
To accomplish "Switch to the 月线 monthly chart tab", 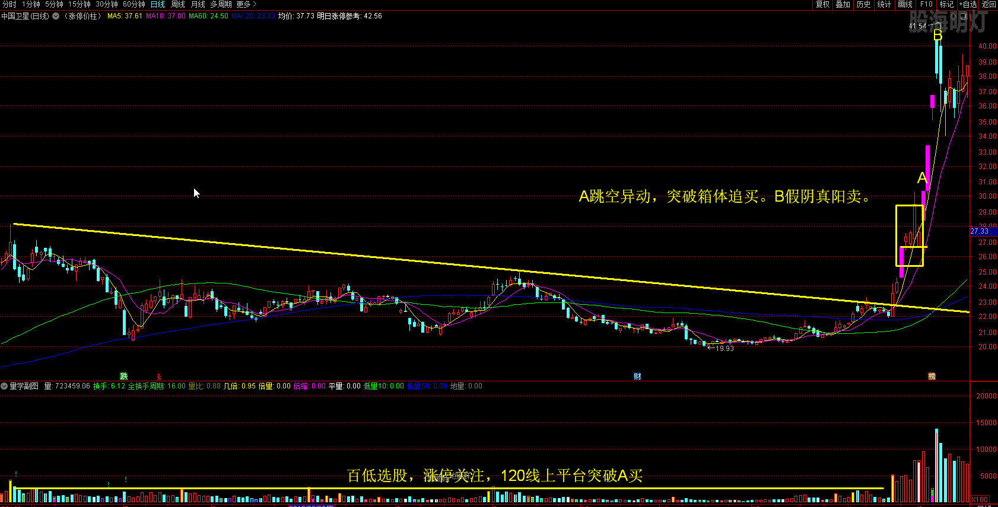I will (198, 4).
